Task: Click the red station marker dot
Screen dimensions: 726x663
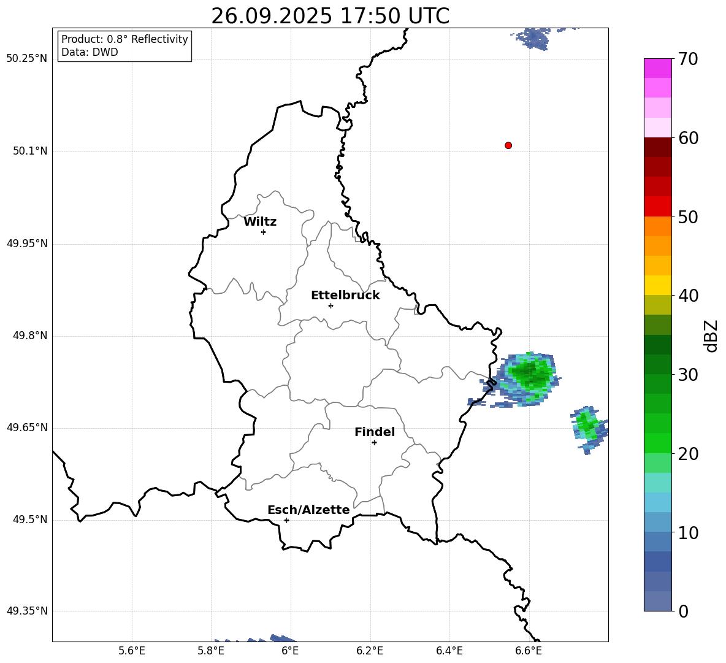Action: pos(508,145)
